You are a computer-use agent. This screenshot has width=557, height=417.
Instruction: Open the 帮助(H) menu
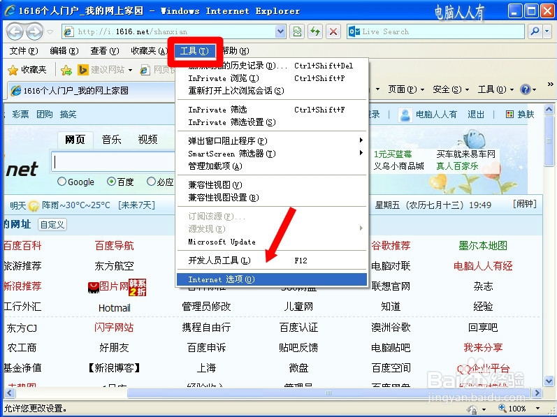point(236,51)
